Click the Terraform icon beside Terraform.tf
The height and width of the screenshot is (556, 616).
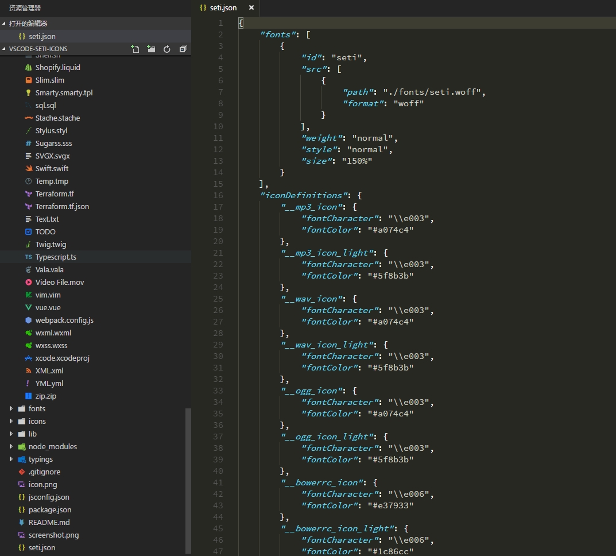(29, 194)
